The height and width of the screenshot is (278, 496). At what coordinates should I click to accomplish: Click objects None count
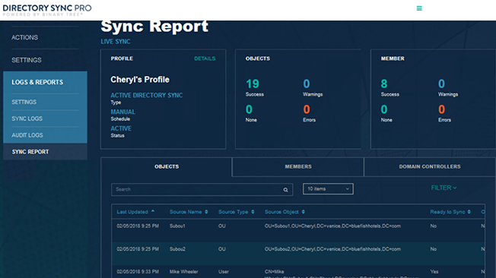pos(249,109)
